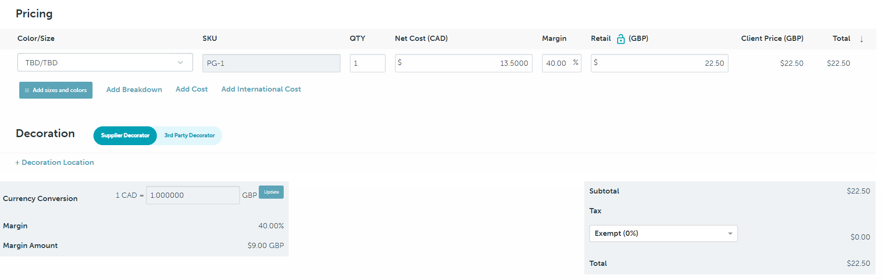Edit the Retail (GBP) price field
Screen dimensions: 883x279
pos(659,63)
